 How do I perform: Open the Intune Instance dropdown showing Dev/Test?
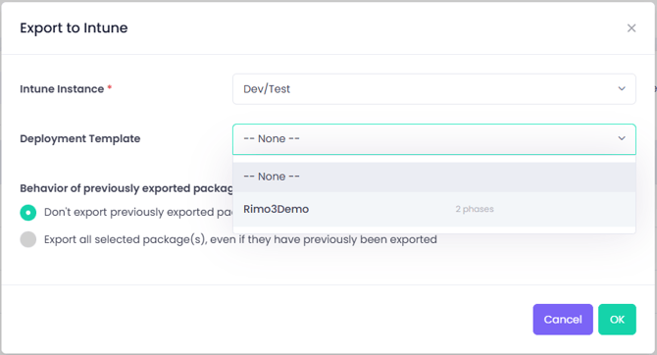(434, 89)
